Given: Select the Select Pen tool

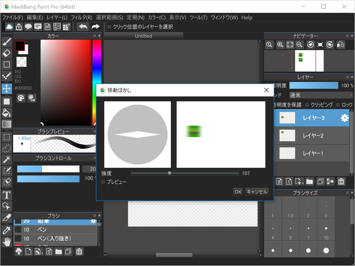Looking at the screenshot, I should point(7,171).
